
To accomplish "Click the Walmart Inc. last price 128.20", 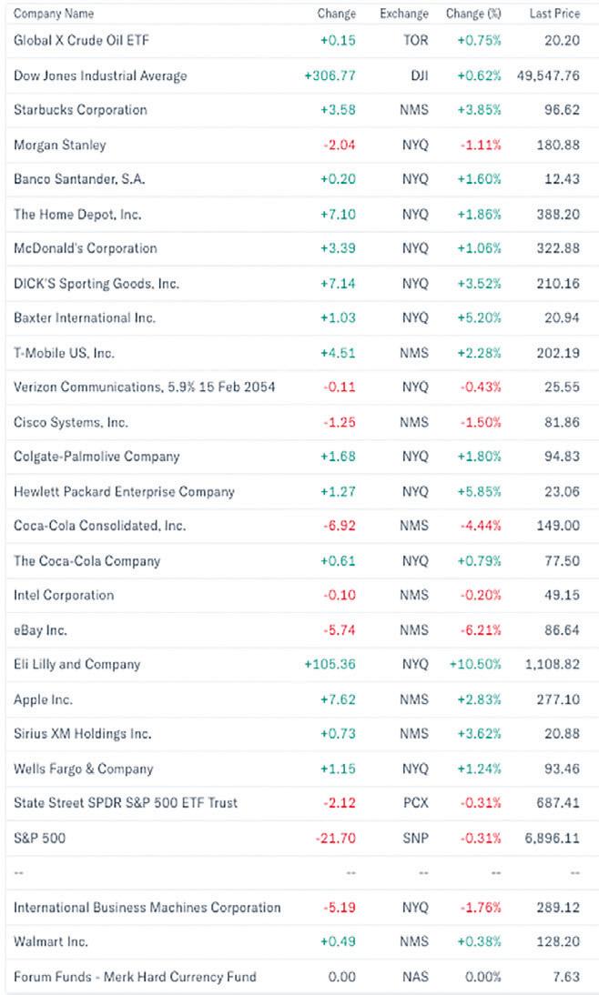I will coord(559,942).
